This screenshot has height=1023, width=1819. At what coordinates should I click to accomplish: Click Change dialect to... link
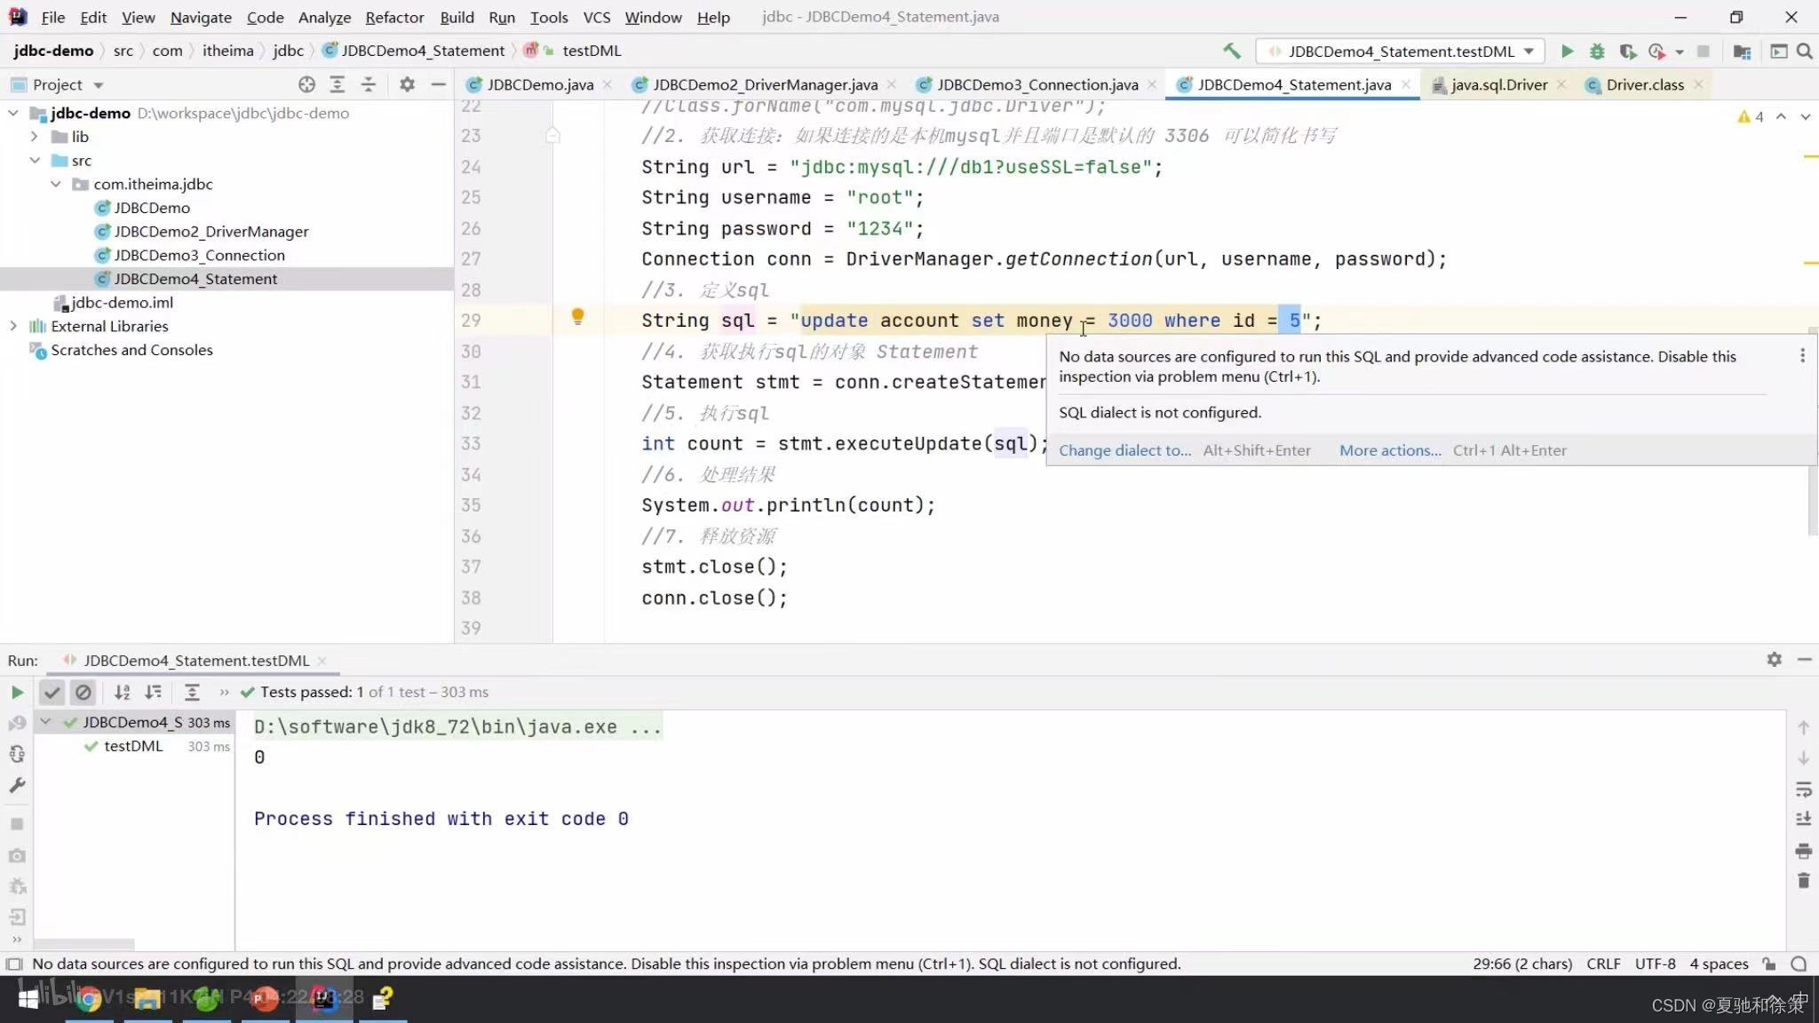click(1124, 450)
